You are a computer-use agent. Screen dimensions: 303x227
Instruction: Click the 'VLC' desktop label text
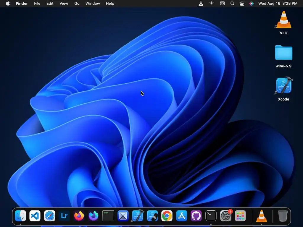coord(283,33)
